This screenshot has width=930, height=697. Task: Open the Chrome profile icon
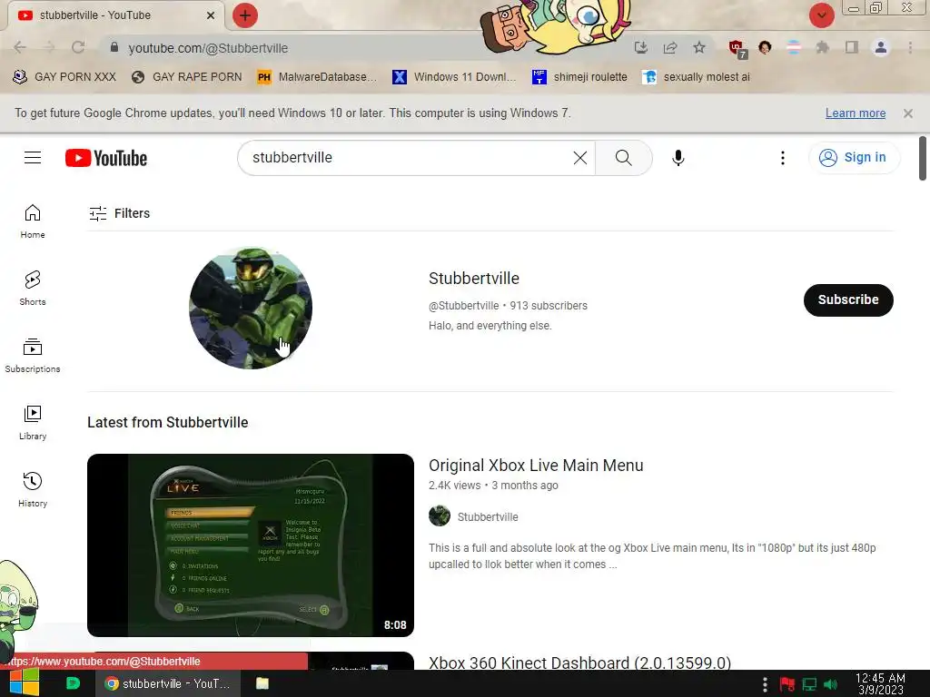[881, 47]
